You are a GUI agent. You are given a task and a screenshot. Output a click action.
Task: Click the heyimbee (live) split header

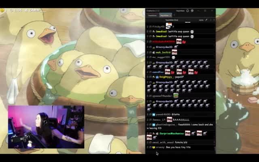coord(172,20)
